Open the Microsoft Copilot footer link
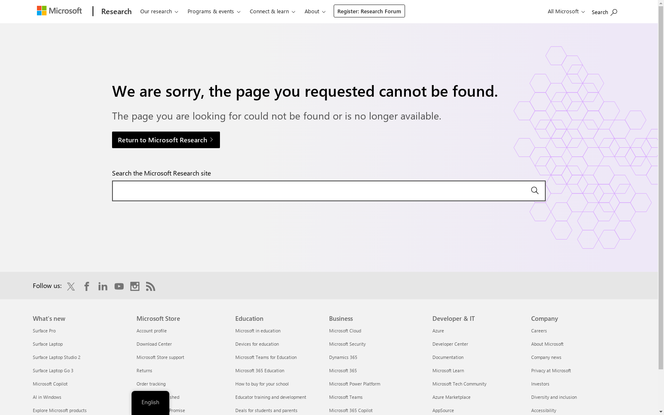The height and width of the screenshot is (415, 664). [x=50, y=384]
